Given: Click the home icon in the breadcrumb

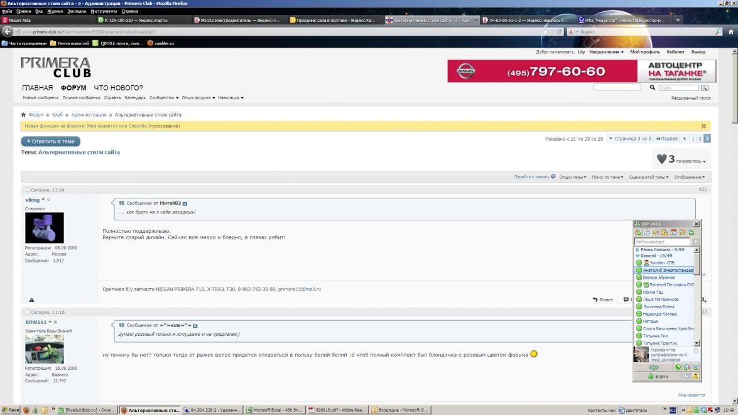Looking at the screenshot, I should [x=24, y=115].
